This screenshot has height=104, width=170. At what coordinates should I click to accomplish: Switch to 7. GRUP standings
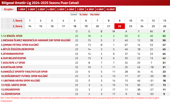coord(80,9)
